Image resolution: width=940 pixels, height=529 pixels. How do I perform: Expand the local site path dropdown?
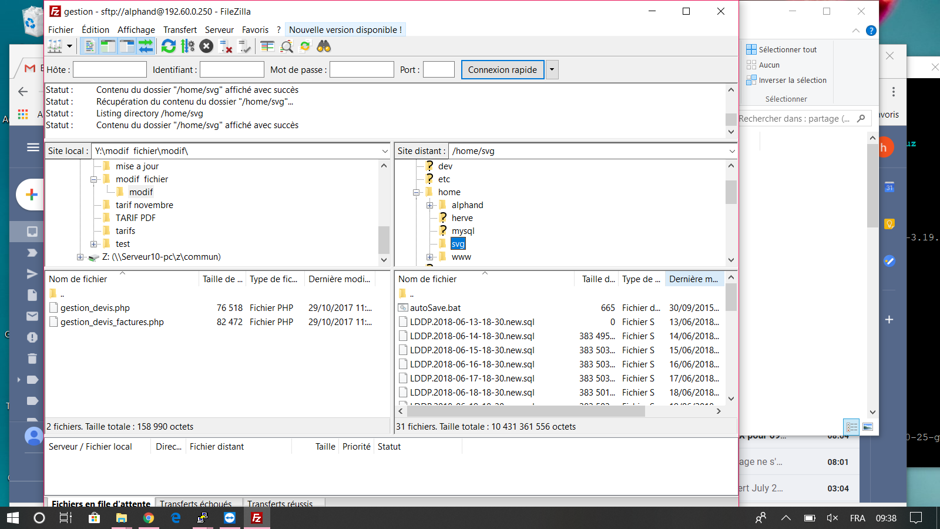385,151
